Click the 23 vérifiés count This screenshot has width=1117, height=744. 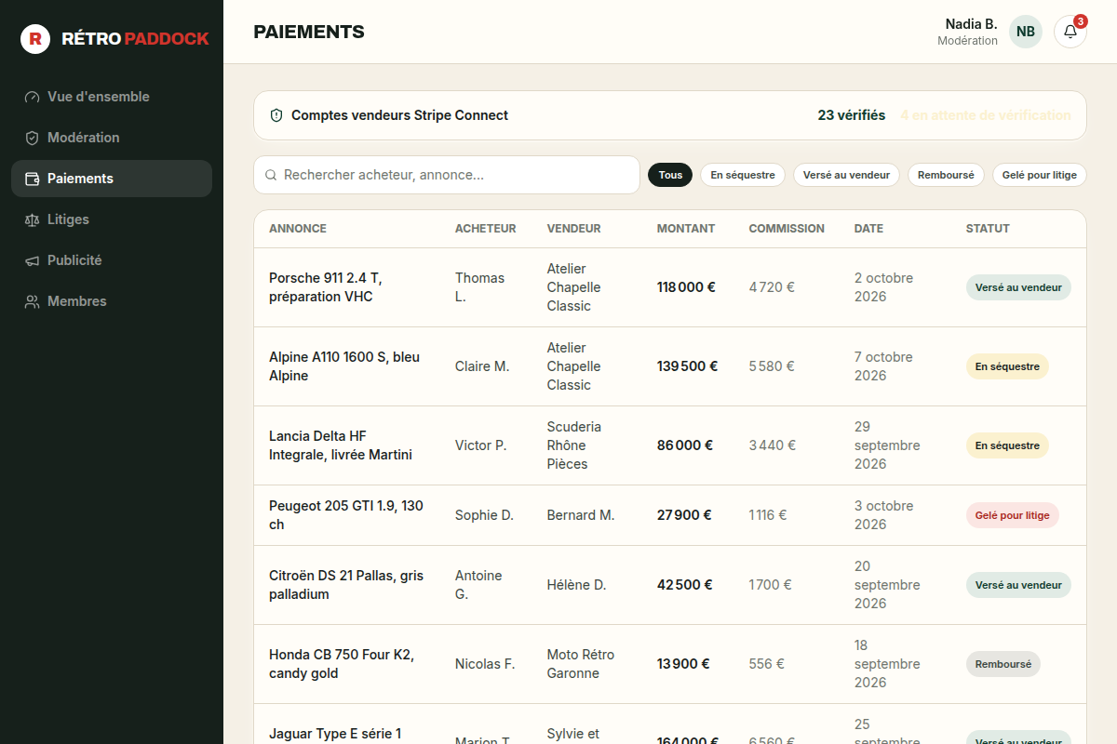pyautogui.click(x=852, y=115)
